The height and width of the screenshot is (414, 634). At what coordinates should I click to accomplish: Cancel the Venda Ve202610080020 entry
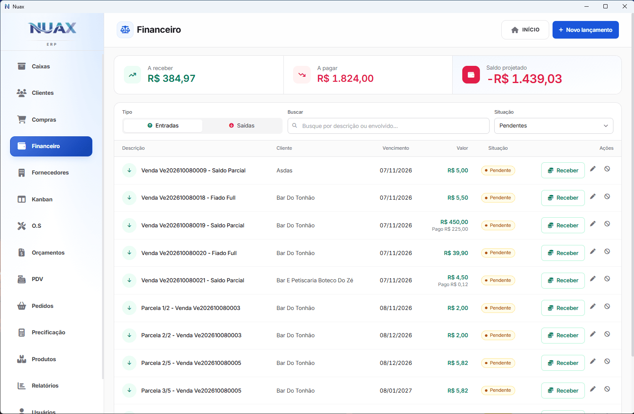pyautogui.click(x=607, y=251)
